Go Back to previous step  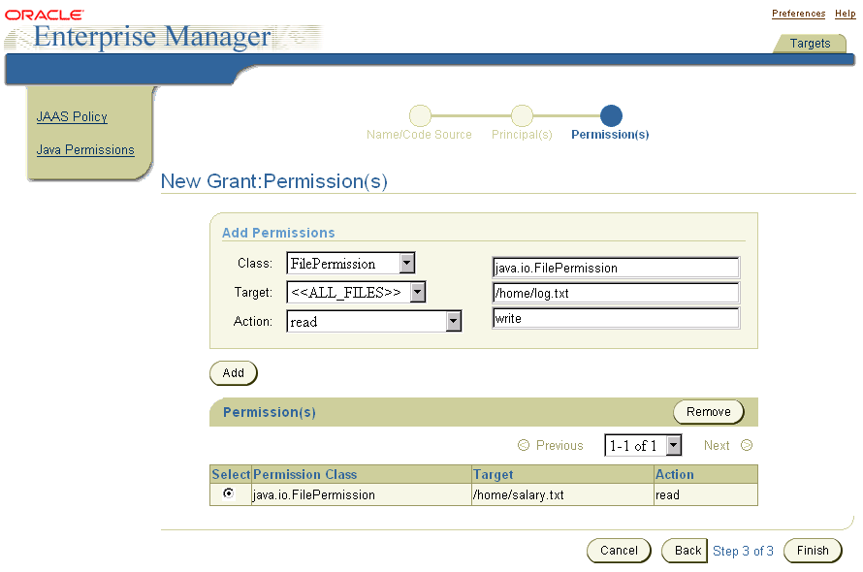(x=685, y=551)
